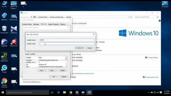Select the OS system variable row
Image resolution: width=171 pixels, height=96 pixels.
[x=45, y=65]
